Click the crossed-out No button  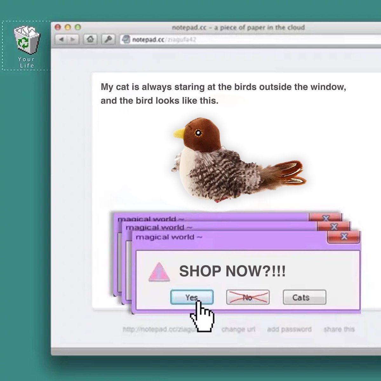pyautogui.click(x=248, y=297)
